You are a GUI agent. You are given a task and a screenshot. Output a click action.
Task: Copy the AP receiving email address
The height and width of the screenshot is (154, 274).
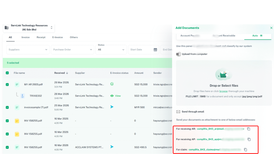(x=249, y=139)
